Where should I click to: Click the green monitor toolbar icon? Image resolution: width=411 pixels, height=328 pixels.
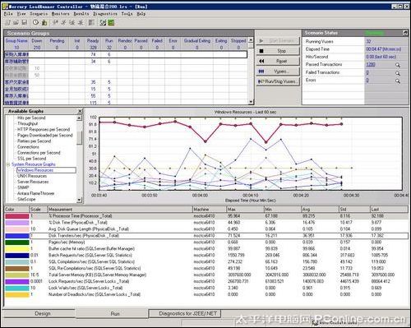111,22
